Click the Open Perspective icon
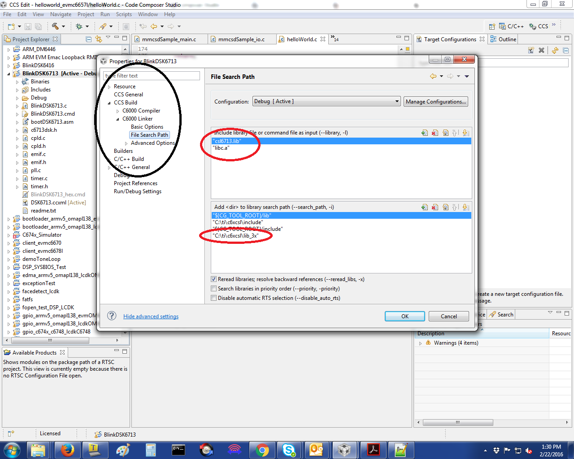This screenshot has width=574, height=459. click(492, 26)
